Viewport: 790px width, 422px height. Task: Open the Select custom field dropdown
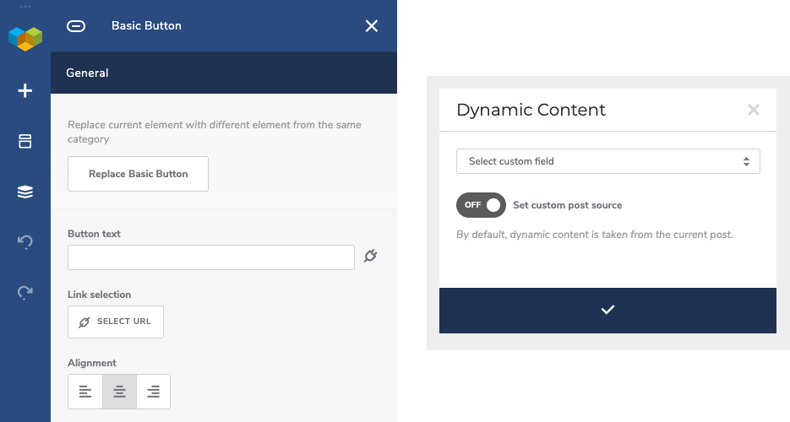(608, 161)
